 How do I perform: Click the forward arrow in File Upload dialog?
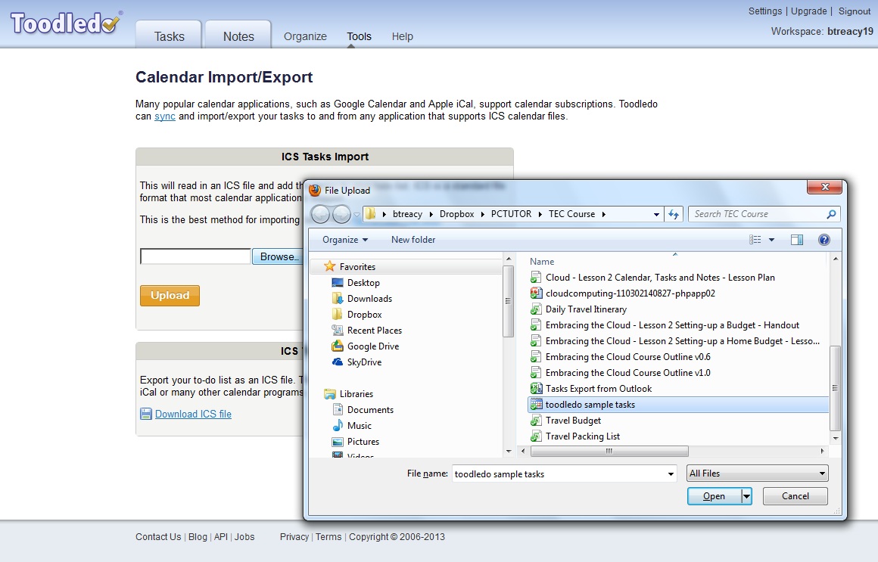(341, 214)
